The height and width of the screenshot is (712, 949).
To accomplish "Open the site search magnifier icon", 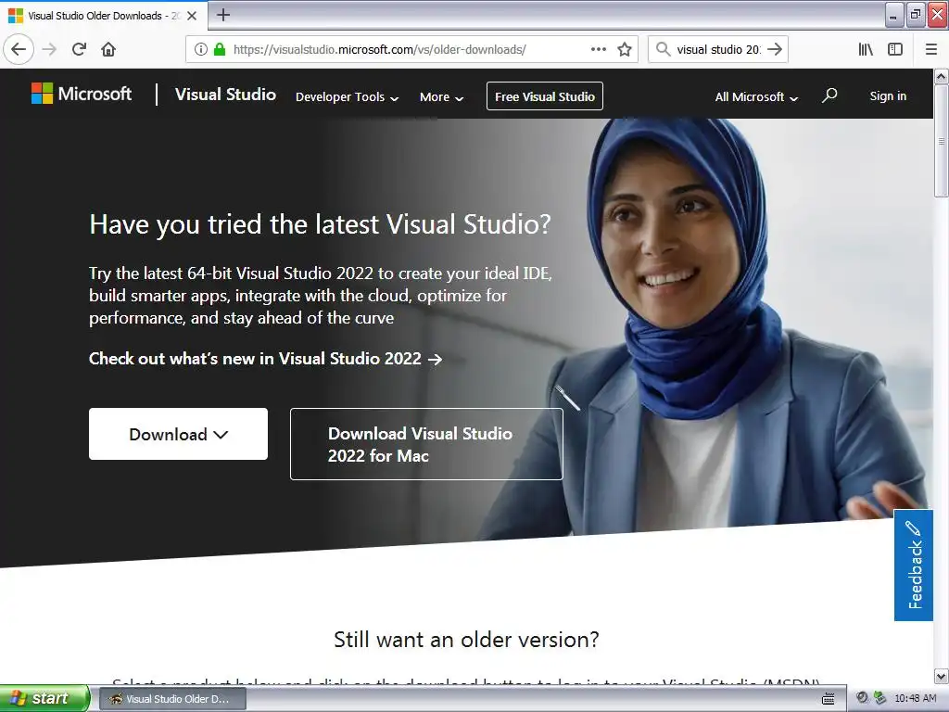I will (829, 95).
